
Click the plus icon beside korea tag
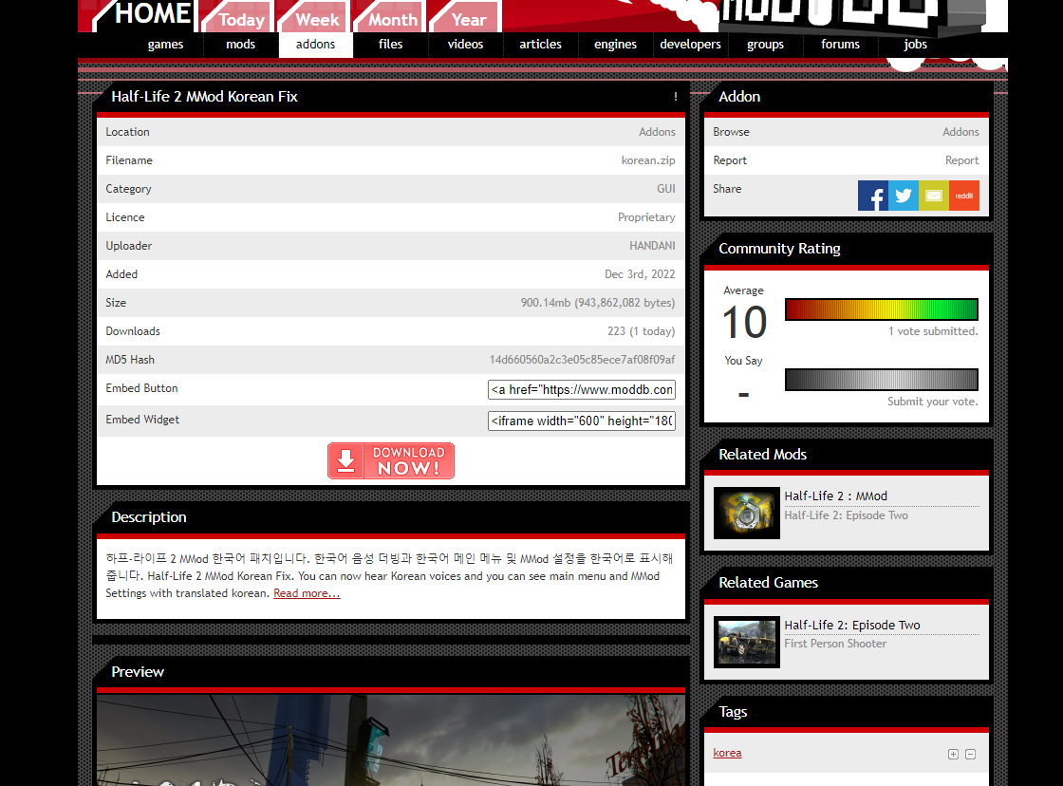click(953, 754)
